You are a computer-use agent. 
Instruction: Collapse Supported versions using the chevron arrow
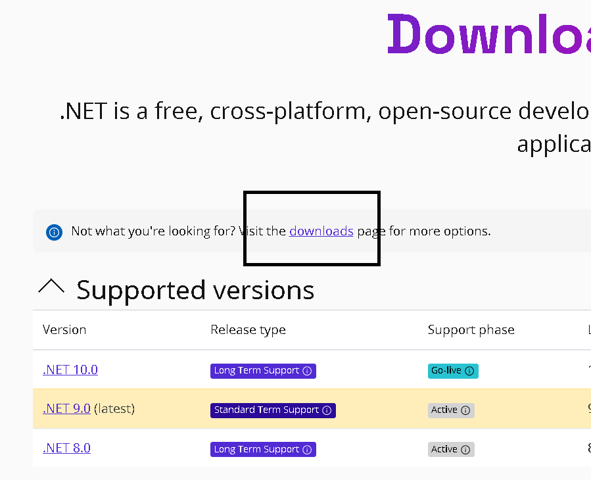point(51,287)
